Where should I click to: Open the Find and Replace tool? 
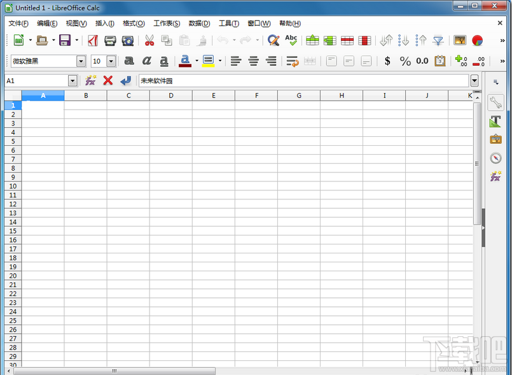pyautogui.click(x=273, y=39)
